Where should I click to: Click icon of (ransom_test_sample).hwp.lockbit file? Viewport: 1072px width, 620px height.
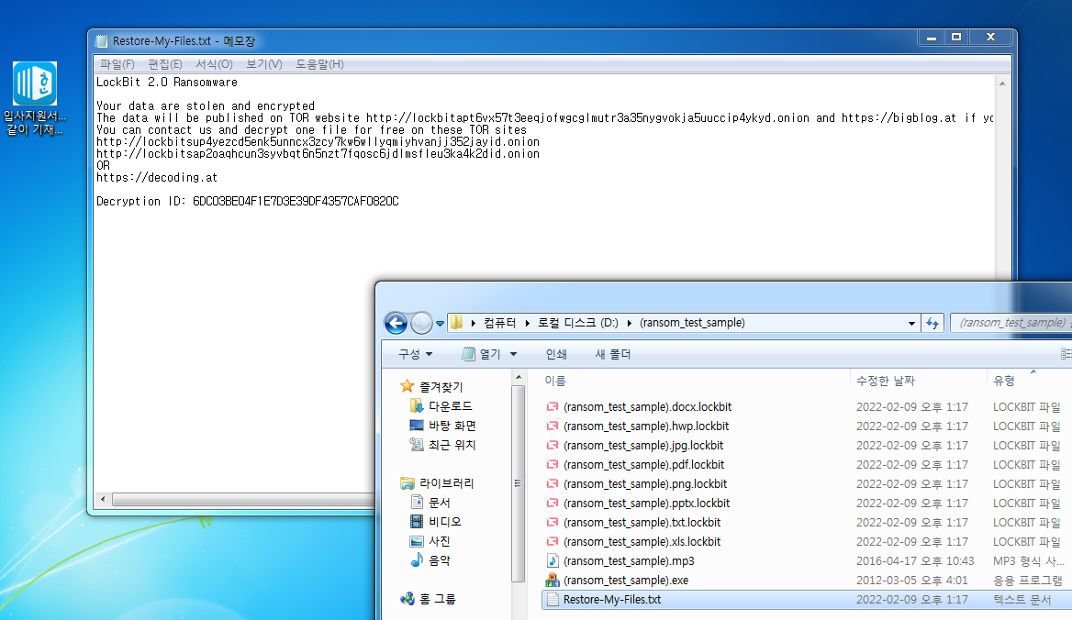point(553,426)
